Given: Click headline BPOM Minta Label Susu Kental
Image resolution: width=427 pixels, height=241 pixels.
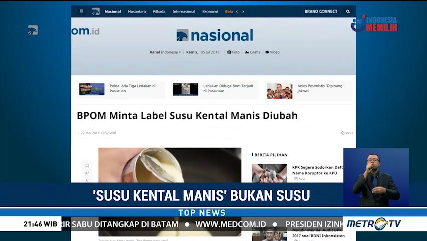Looking at the screenshot, I should click(187, 115).
